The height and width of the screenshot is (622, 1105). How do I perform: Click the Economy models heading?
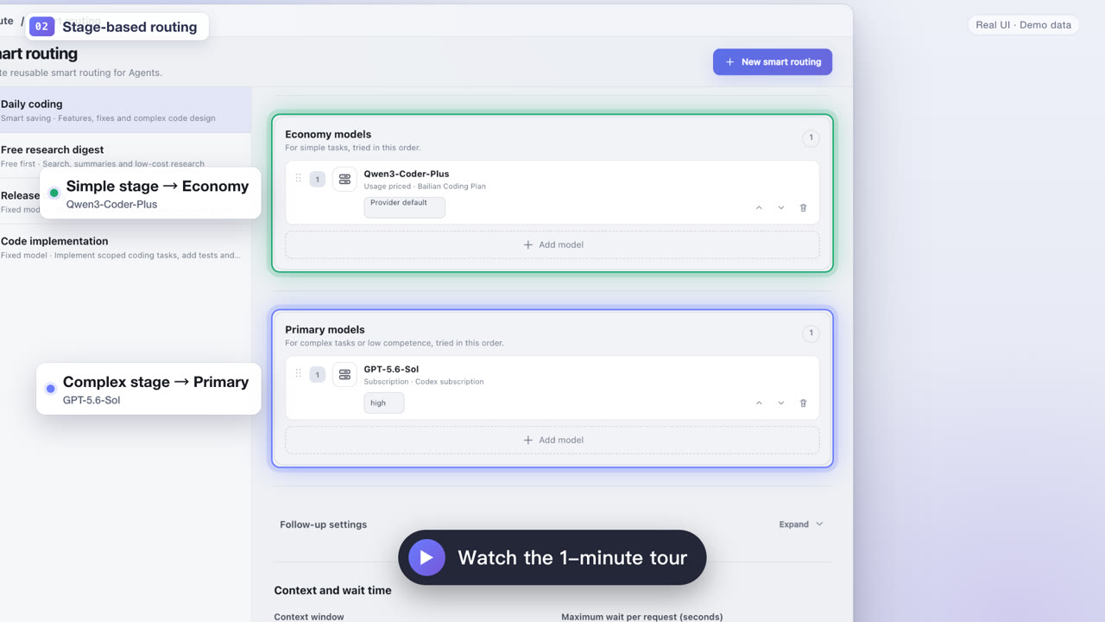[x=328, y=134]
